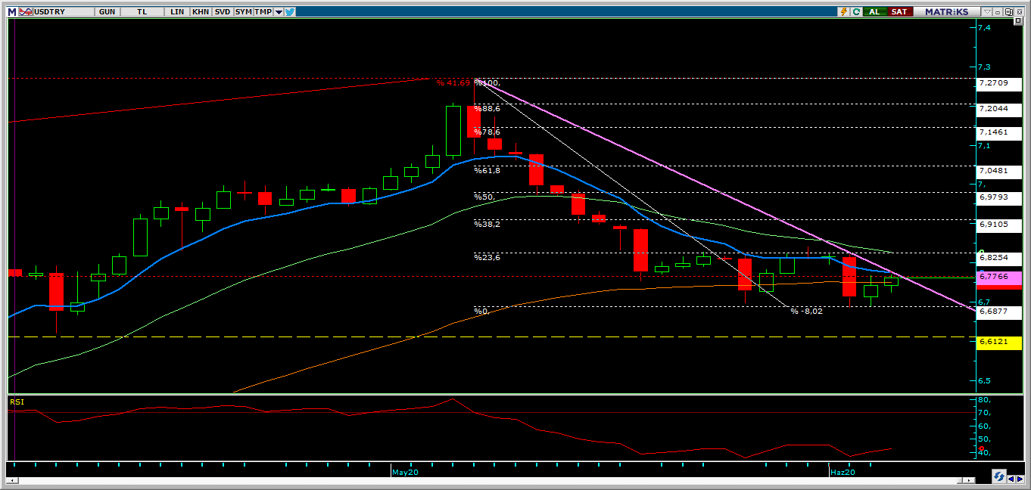Open the SYM menu button
Image resolution: width=1031 pixels, height=490 pixels.
244,11
